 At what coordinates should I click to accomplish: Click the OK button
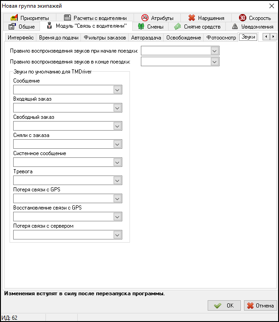click(224, 305)
